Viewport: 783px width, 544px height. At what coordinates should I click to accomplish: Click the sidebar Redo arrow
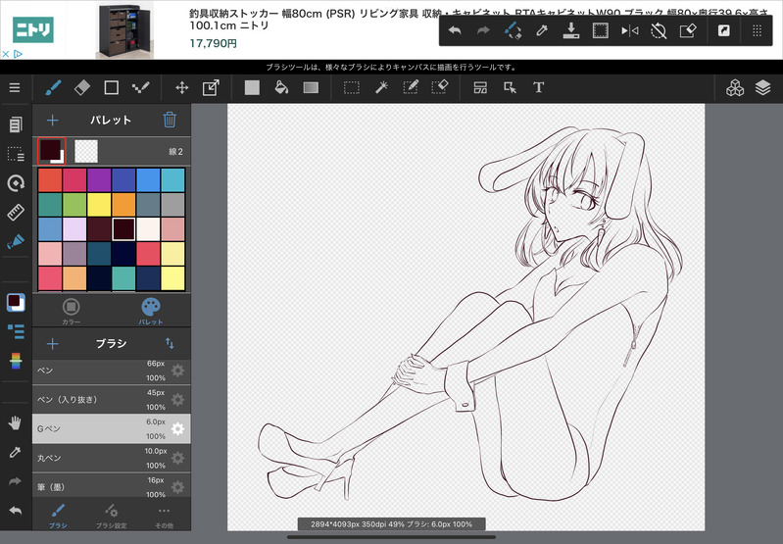tap(15, 481)
